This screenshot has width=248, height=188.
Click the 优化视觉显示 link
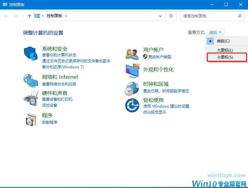click(155, 112)
